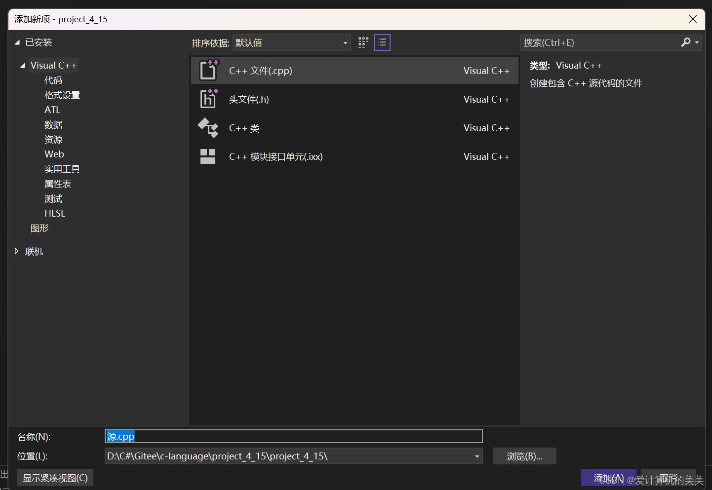
Task: Select the 头文件(.h) template icon
Action: pyautogui.click(x=208, y=99)
